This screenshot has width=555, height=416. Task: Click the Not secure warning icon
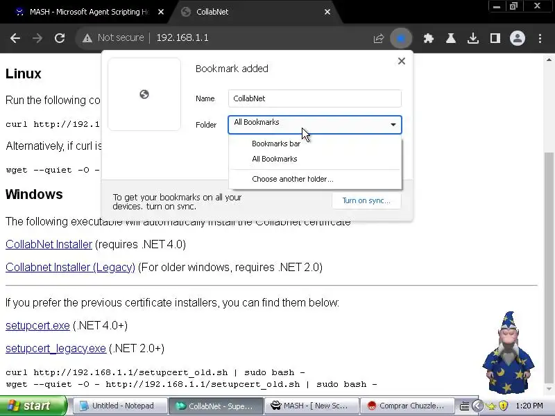tap(87, 38)
